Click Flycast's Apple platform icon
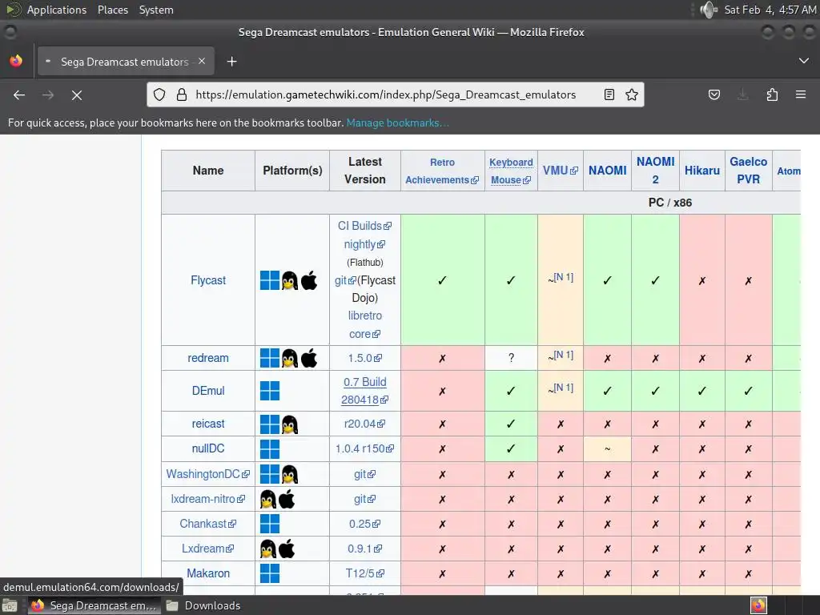The width and height of the screenshot is (820, 615). (309, 280)
